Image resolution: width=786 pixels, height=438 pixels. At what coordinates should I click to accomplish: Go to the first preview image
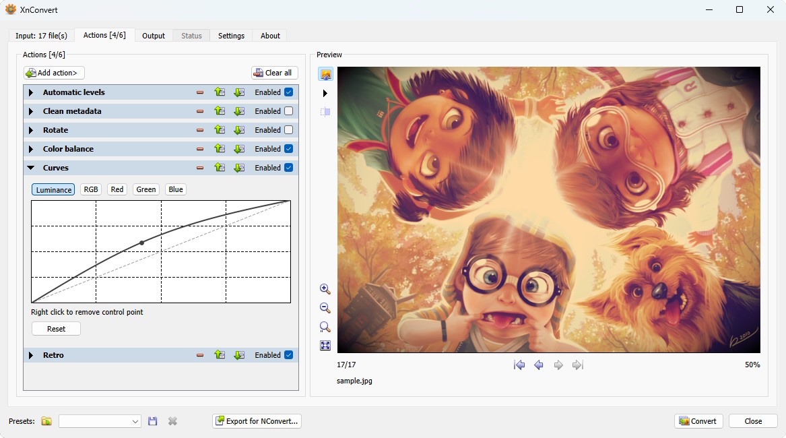519,365
